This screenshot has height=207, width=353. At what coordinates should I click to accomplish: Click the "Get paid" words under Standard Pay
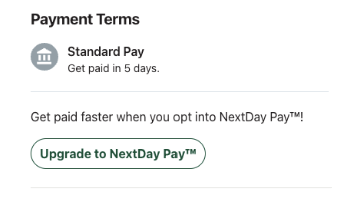(88, 69)
